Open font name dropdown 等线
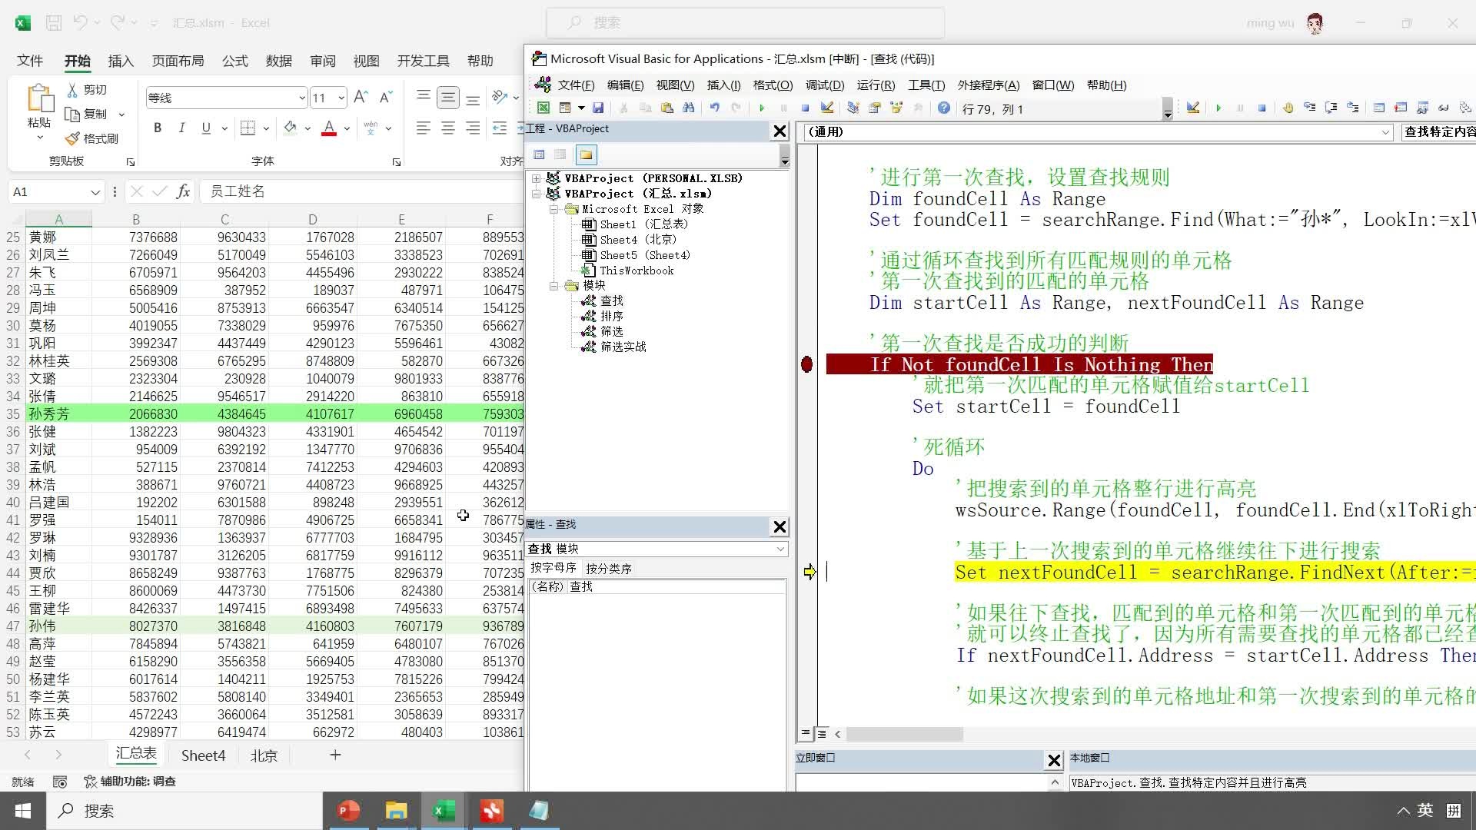The height and width of the screenshot is (830, 1476). coord(301,98)
